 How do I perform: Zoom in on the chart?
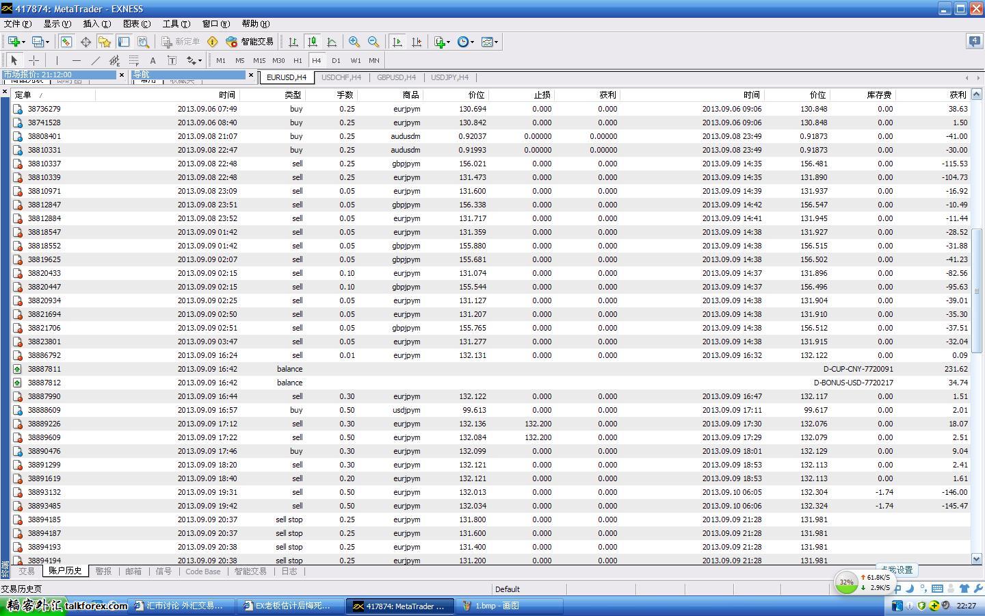coord(354,42)
